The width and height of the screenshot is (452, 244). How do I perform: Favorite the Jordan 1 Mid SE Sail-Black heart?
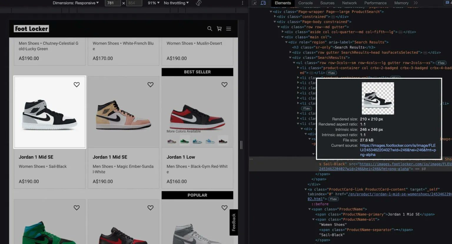(77, 85)
